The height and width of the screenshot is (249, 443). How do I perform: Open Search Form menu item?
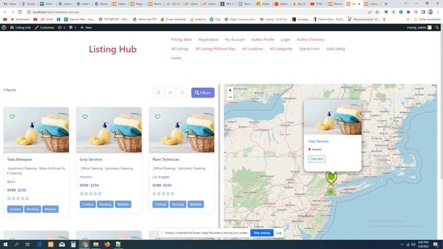[x=309, y=49]
